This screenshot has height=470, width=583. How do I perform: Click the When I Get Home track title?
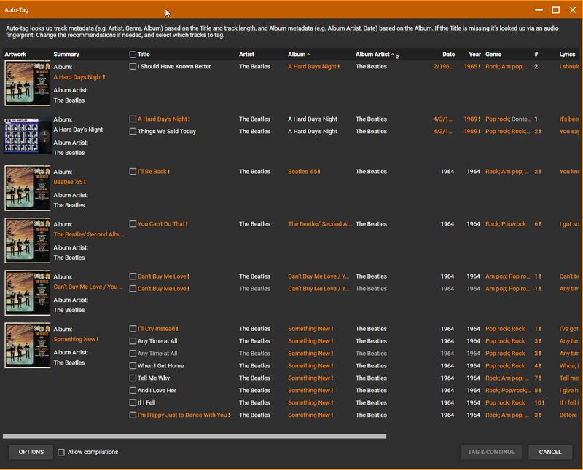click(x=160, y=366)
